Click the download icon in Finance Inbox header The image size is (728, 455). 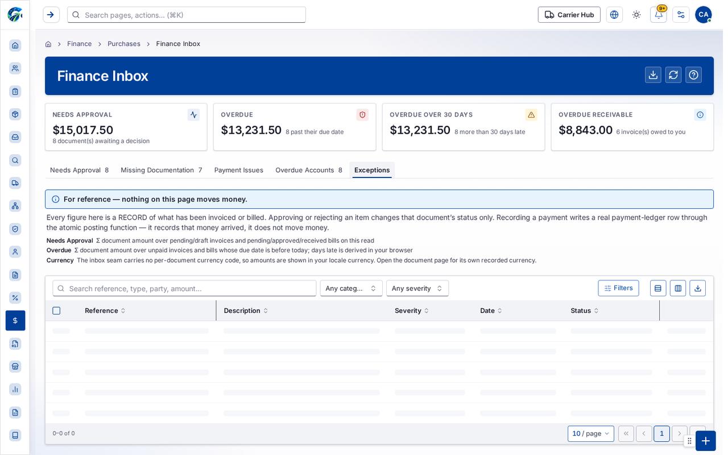point(653,75)
